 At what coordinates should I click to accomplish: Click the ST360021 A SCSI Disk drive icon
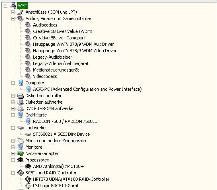coord(28,134)
